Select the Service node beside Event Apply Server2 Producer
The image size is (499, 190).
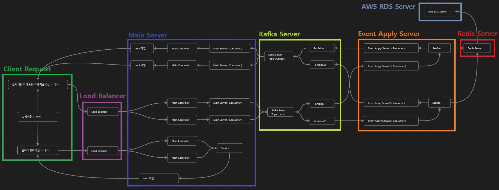(x=439, y=103)
